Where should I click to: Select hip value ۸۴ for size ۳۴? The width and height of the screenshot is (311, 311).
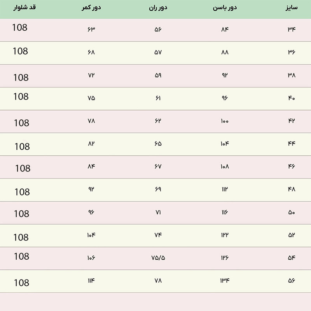pyautogui.click(x=224, y=29)
